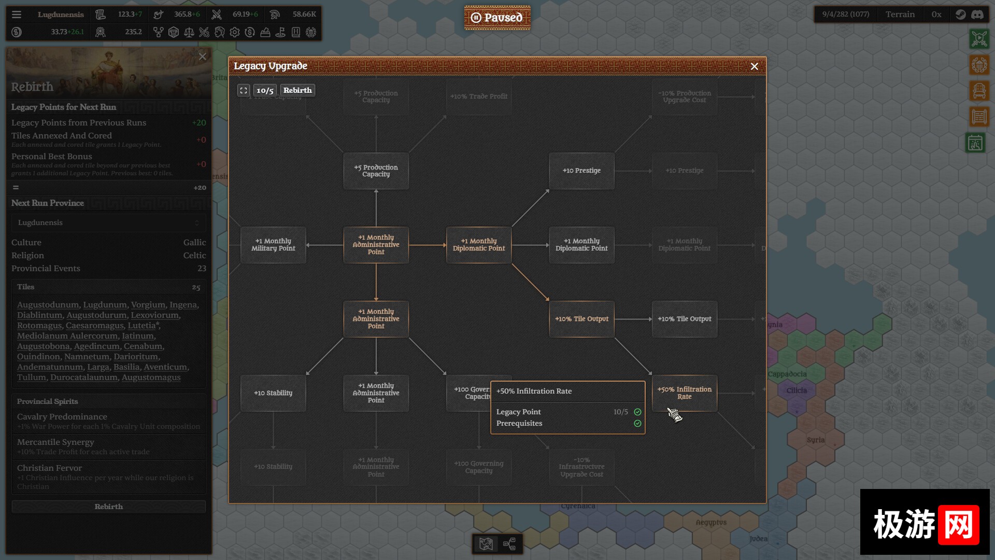Open the H book help icon
995x560 pixels.
296,32
